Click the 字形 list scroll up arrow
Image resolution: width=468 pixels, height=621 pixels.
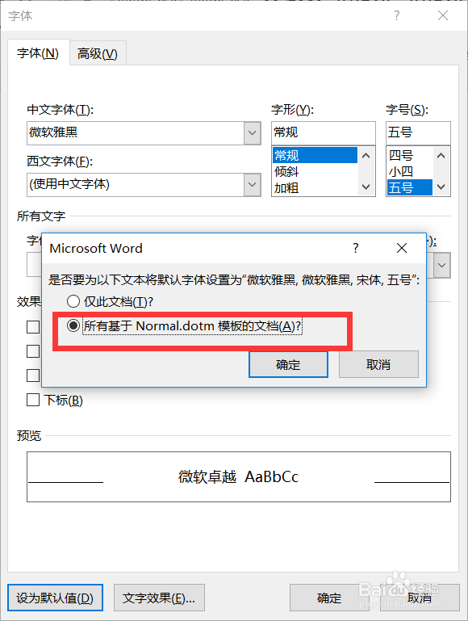(x=366, y=156)
